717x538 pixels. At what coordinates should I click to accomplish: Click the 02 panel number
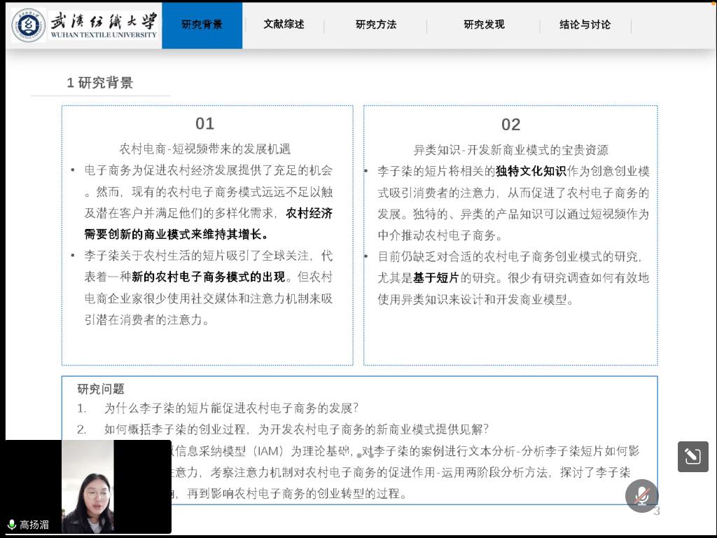510,125
